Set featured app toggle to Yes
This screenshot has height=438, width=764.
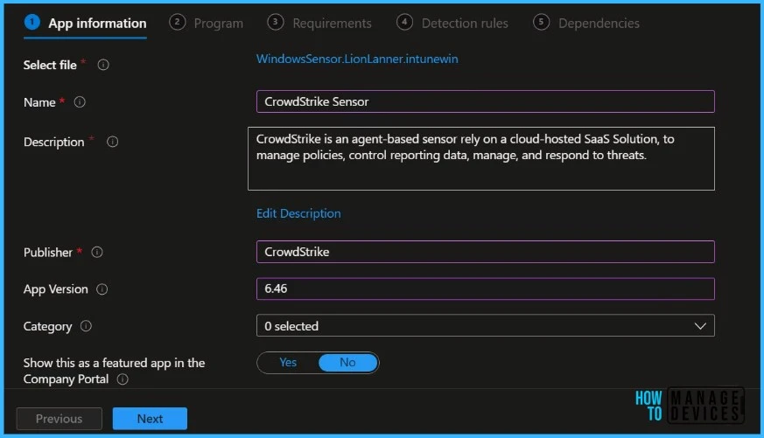pos(288,363)
